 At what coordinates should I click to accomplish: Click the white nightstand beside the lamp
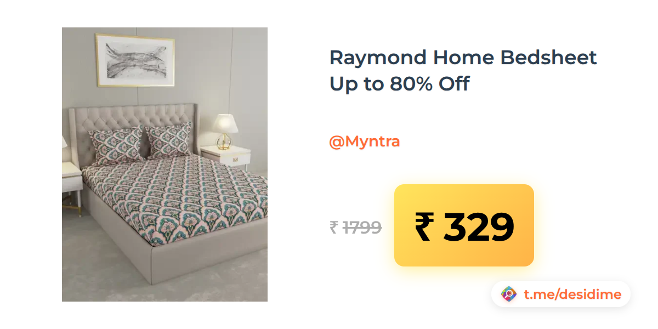click(x=227, y=159)
